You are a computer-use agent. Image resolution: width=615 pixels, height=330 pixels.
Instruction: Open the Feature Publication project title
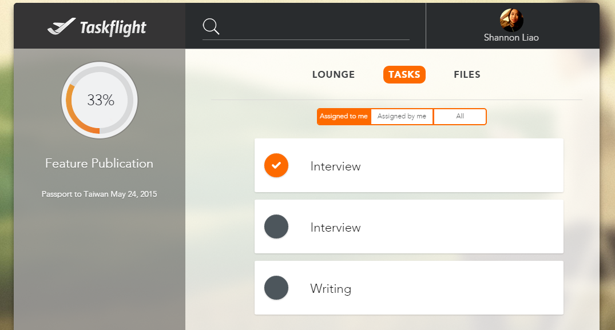(x=100, y=164)
